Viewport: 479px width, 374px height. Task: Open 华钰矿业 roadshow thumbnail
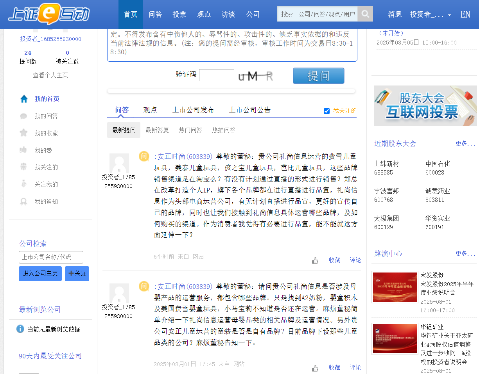click(x=395, y=338)
